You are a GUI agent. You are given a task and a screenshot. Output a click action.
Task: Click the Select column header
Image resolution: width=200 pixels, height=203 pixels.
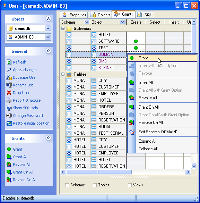pos(155,22)
